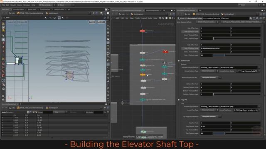
Task: Click the node name field ExtrudeAndTexture_ElevDoor
Action: pos(226,18)
